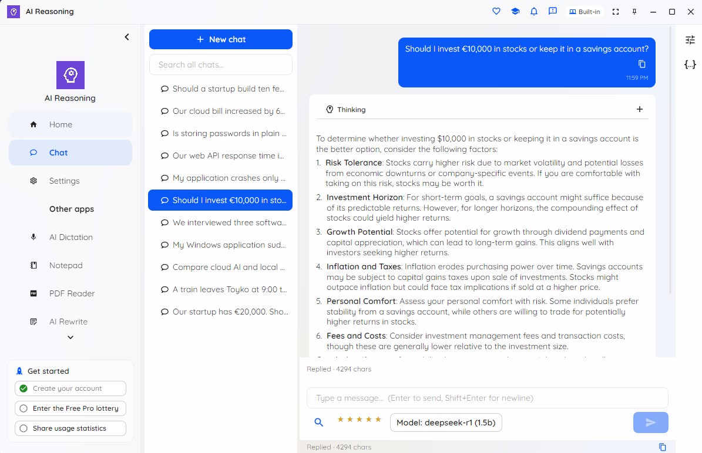The image size is (702, 453).
Task: Open chat 'A train leaves Toyko at 9:00 t...'
Action: click(x=221, y=289)
